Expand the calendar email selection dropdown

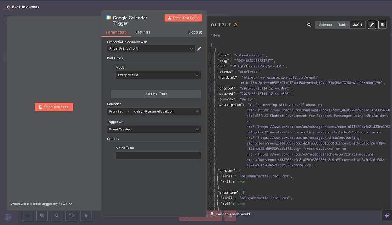tap(166, 112)
